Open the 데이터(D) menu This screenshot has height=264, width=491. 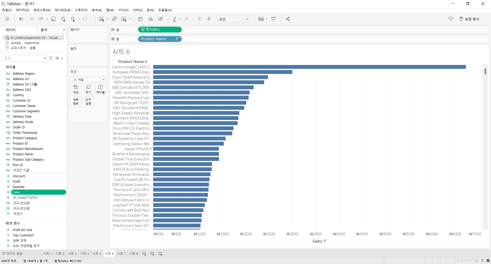(23, 10)
